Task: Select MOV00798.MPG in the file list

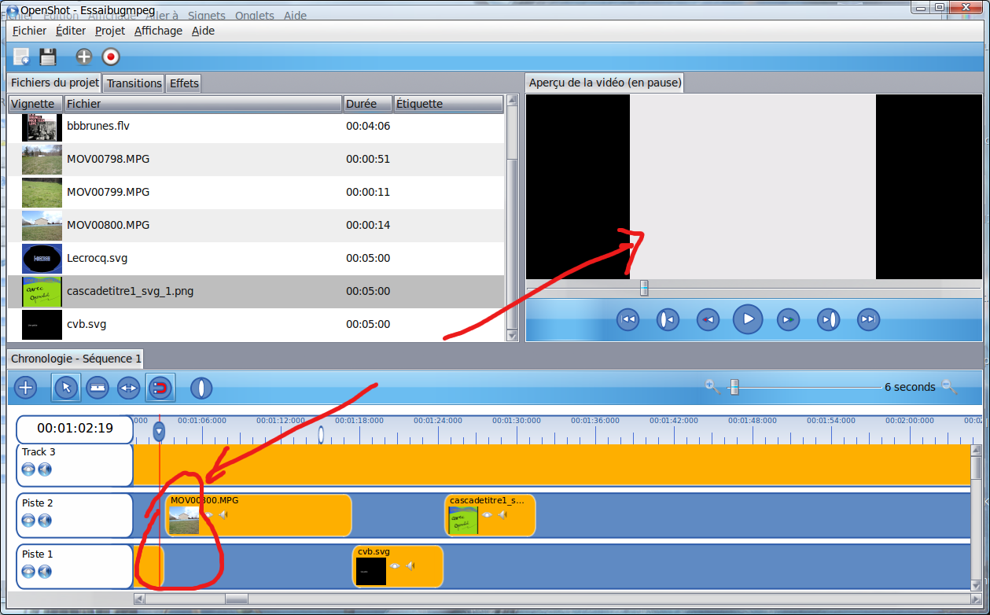Action: point(256,159)
